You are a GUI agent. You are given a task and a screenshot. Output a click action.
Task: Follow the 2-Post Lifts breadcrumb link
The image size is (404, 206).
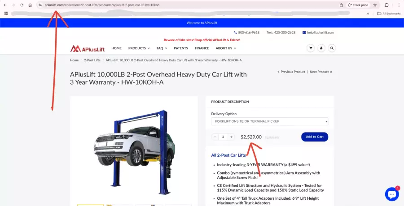[92, 60]
